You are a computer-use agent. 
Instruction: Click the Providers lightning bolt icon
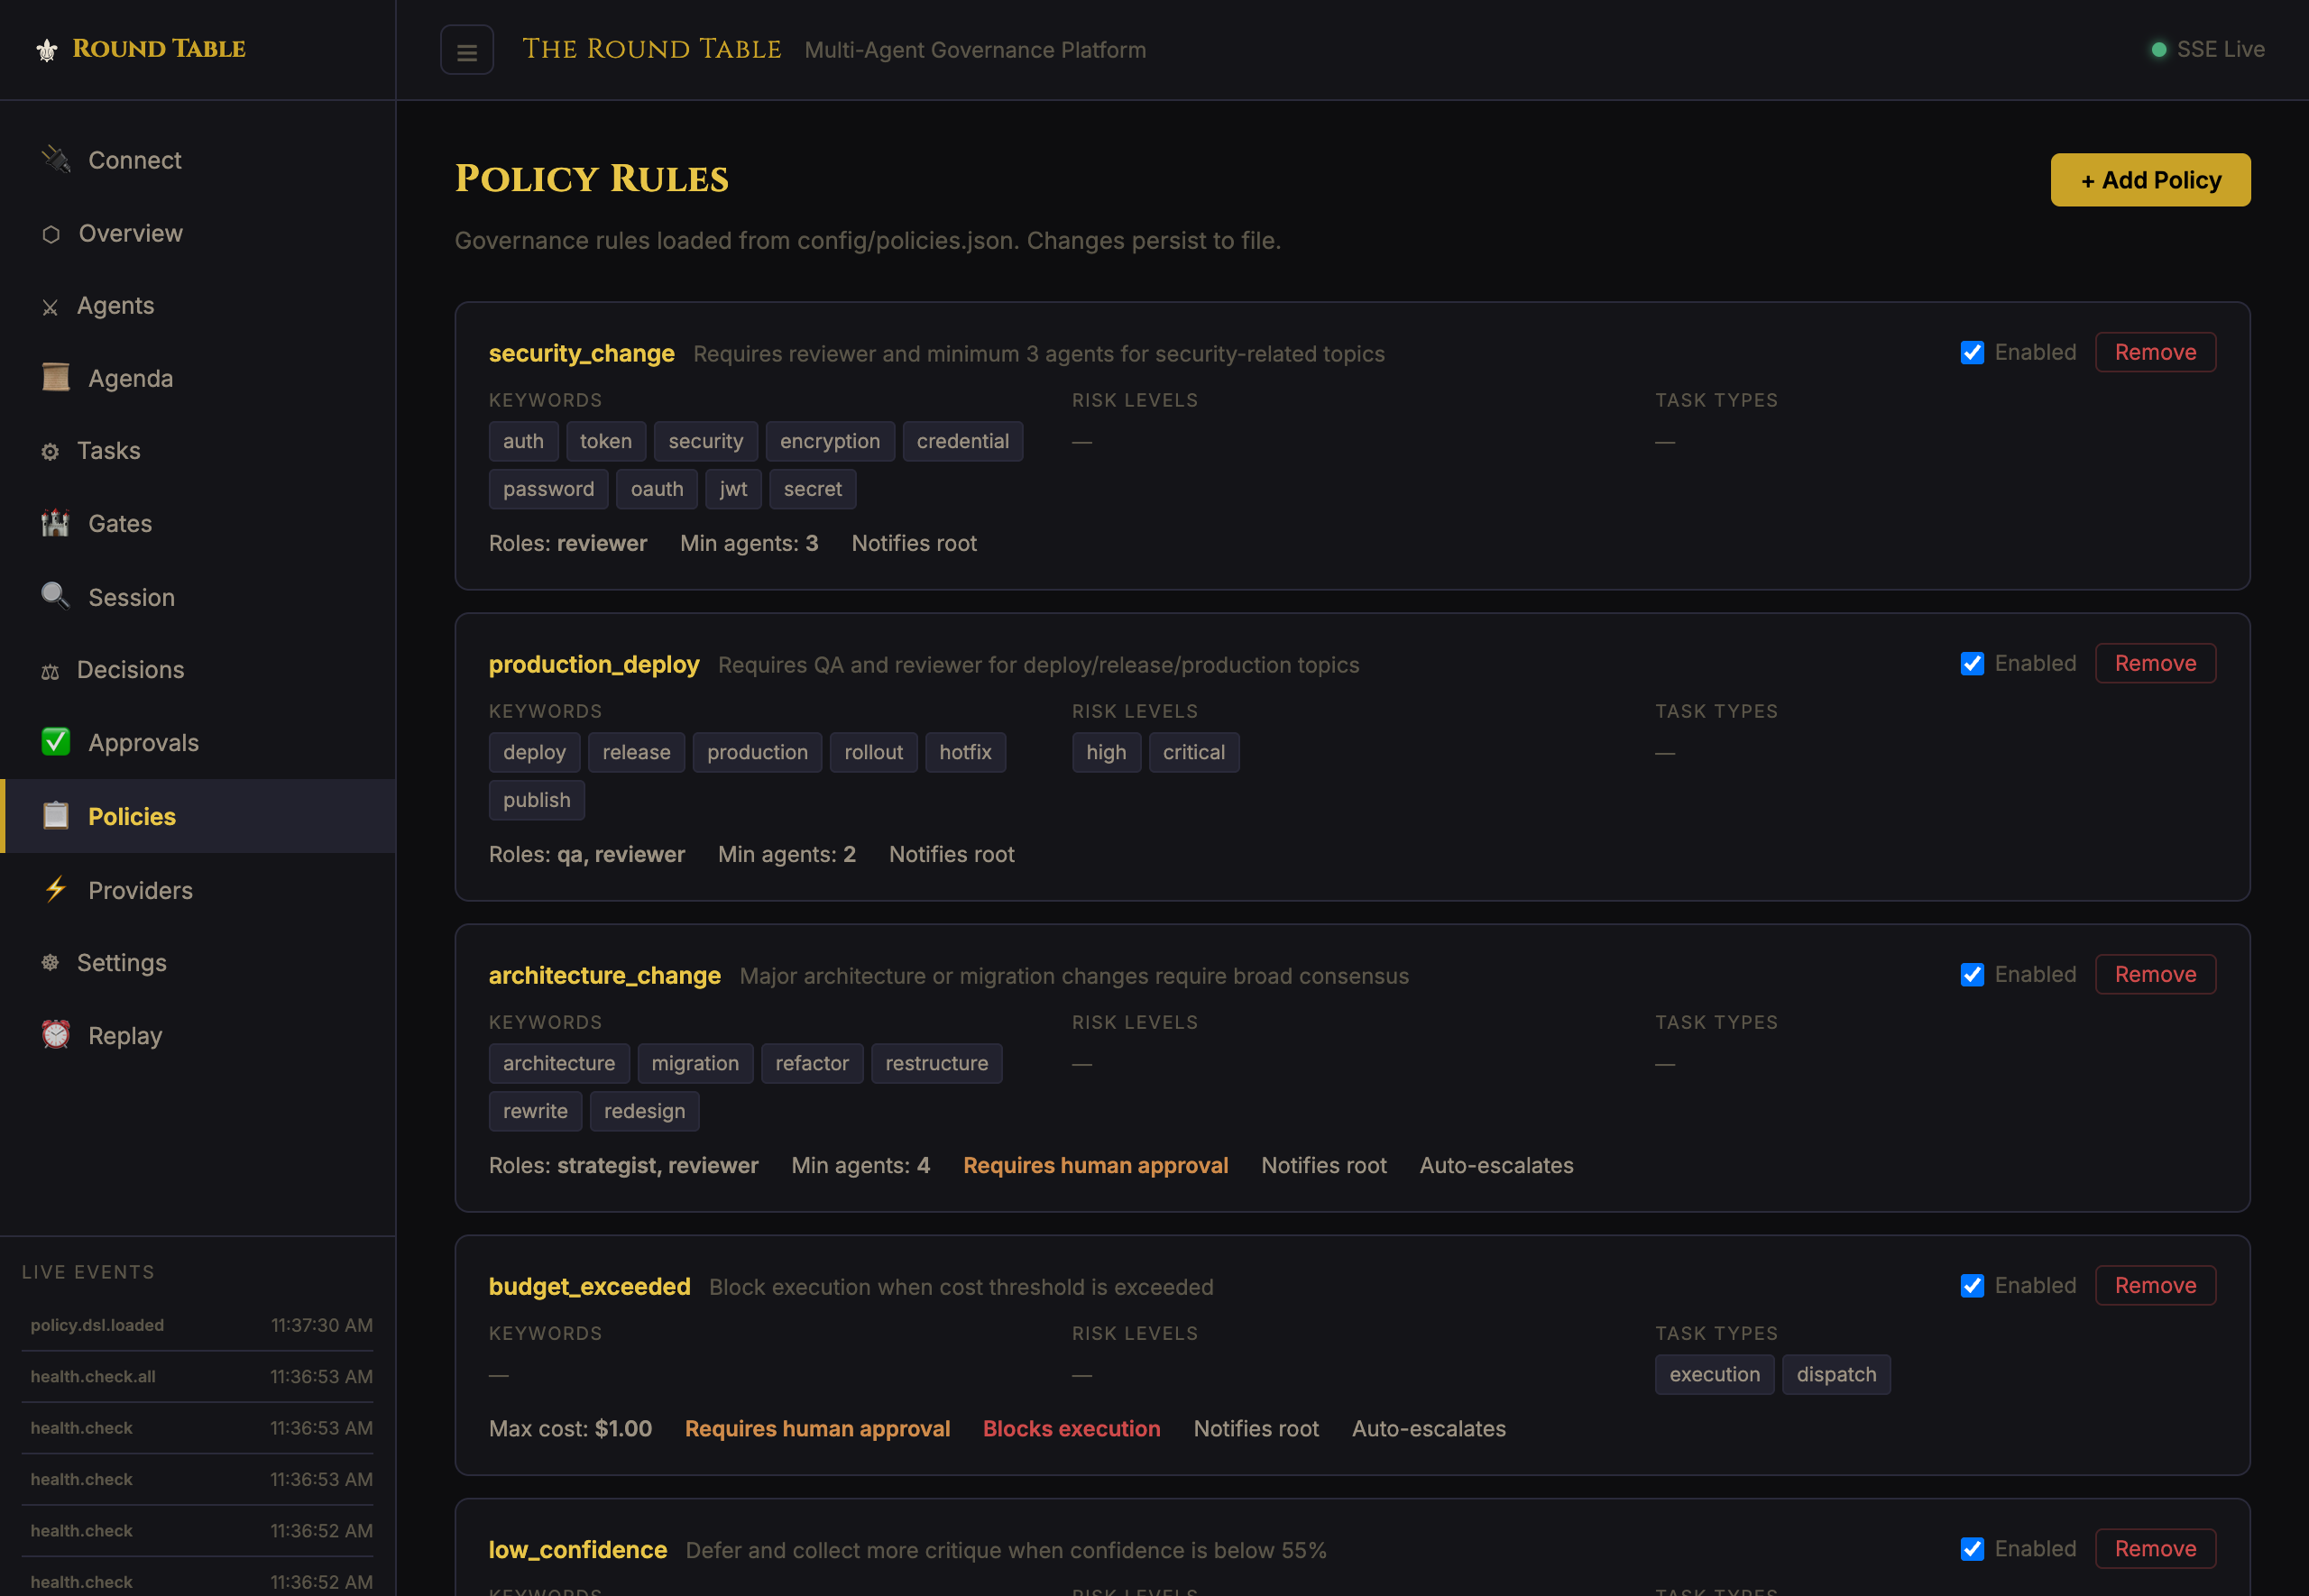pos(56,889)
